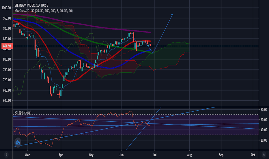Toggle the A auto-scale button in the bottom-right corner

(x=264, y=154)
